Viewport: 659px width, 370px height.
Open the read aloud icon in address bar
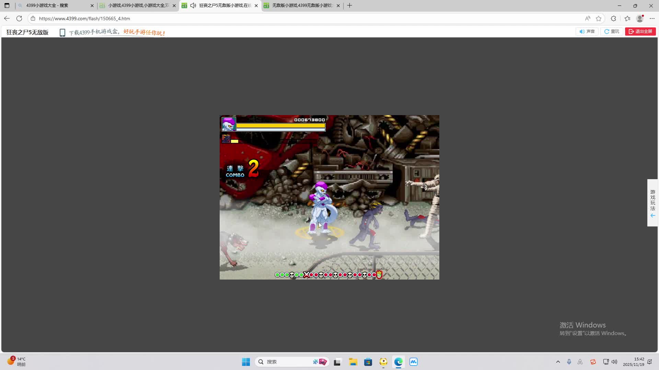pos(588,18)
